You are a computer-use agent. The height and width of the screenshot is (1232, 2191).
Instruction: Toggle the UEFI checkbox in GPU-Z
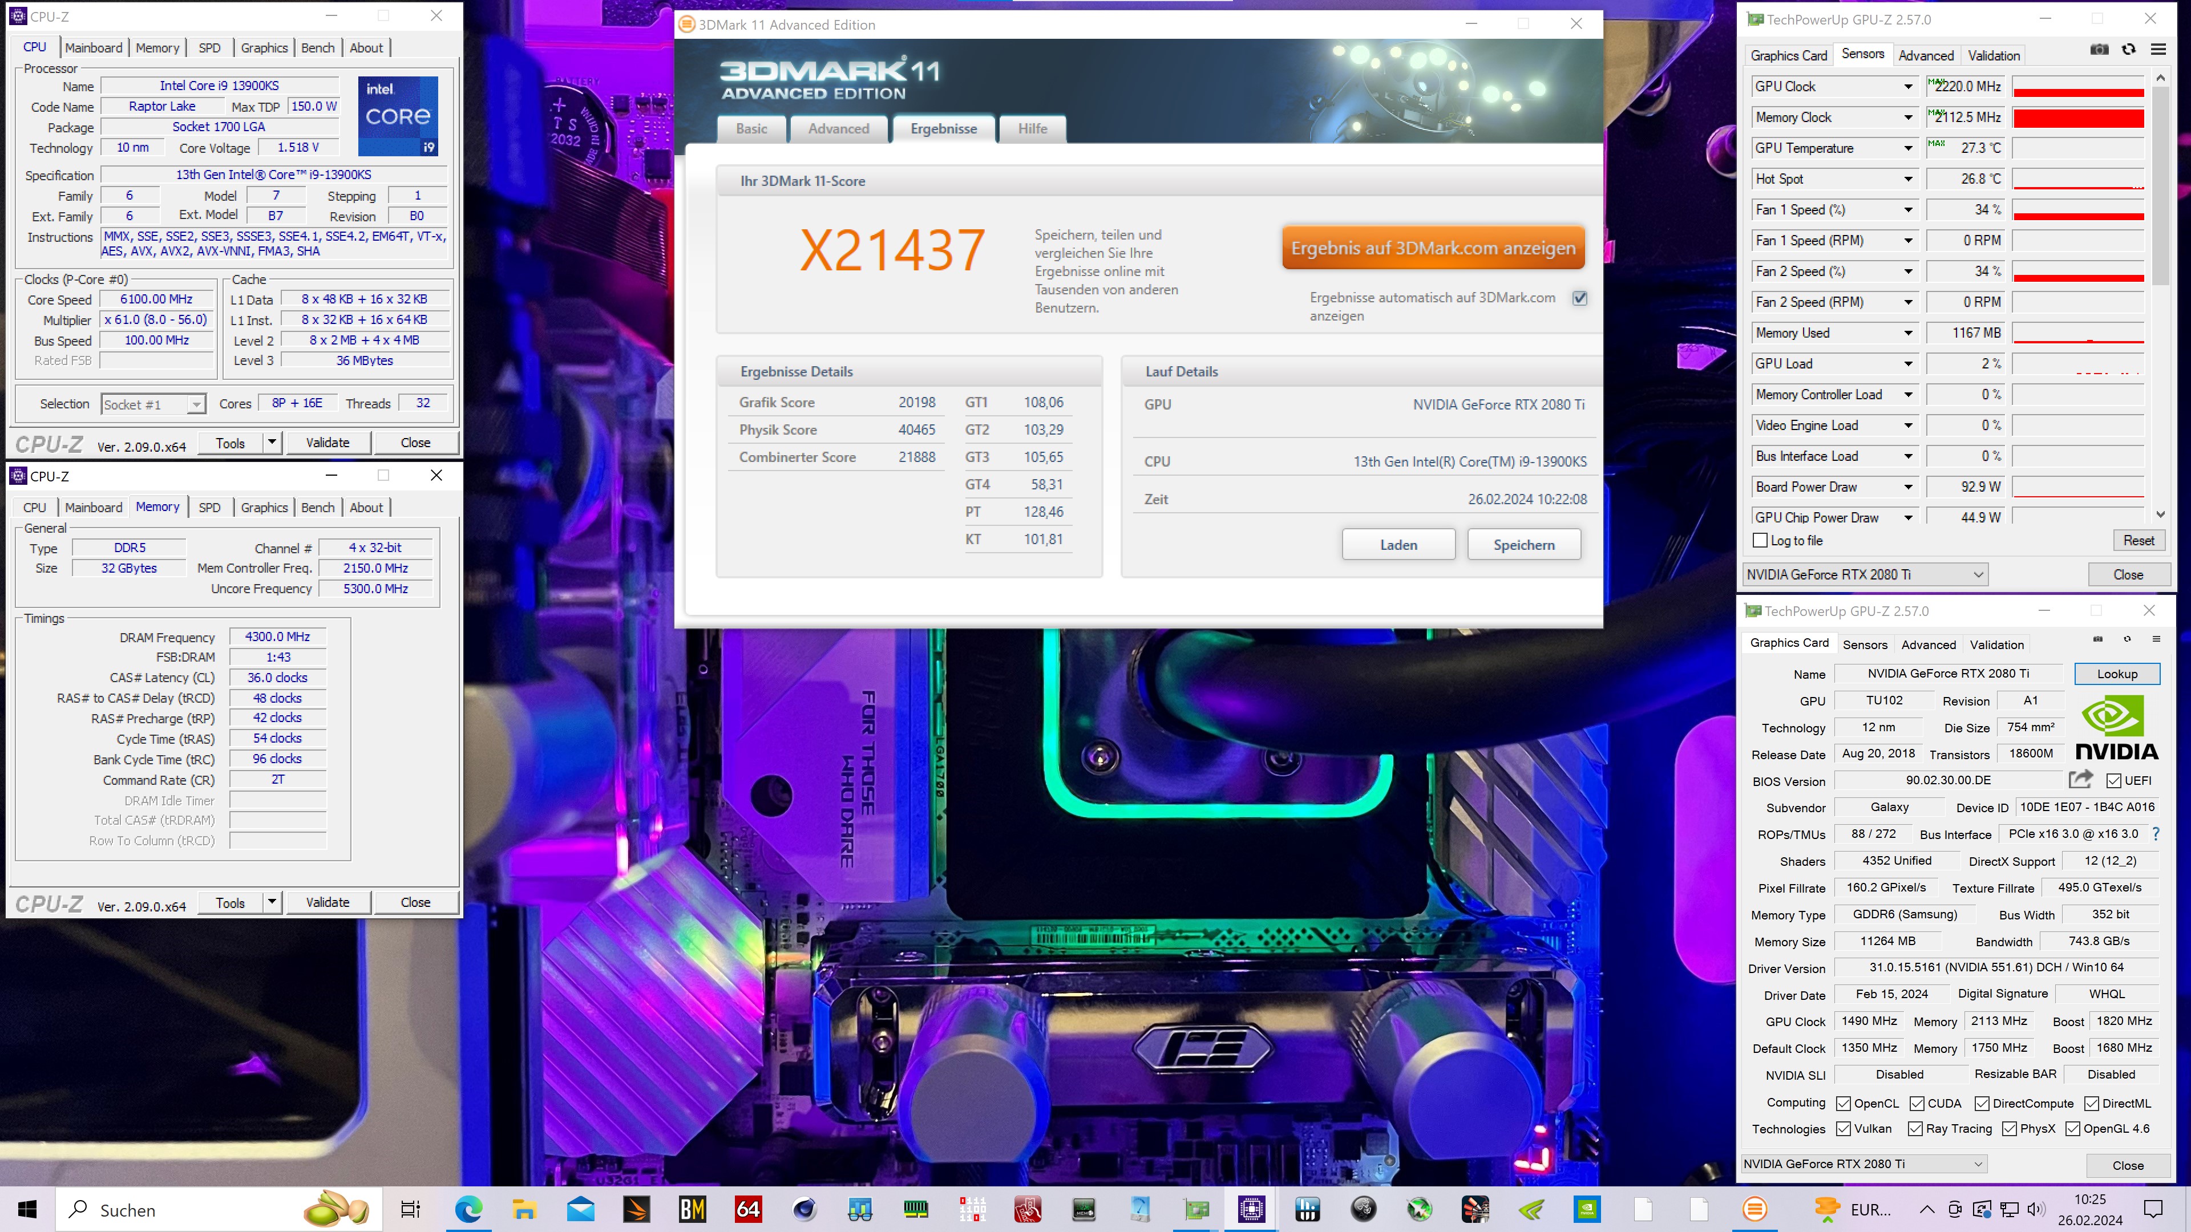[x=2113, y=780]
